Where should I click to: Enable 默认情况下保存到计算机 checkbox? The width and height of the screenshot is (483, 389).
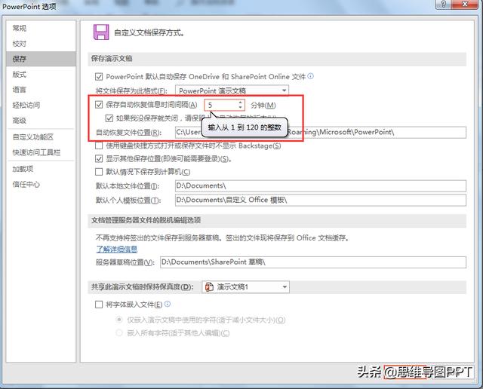click(x=99, y=172)
